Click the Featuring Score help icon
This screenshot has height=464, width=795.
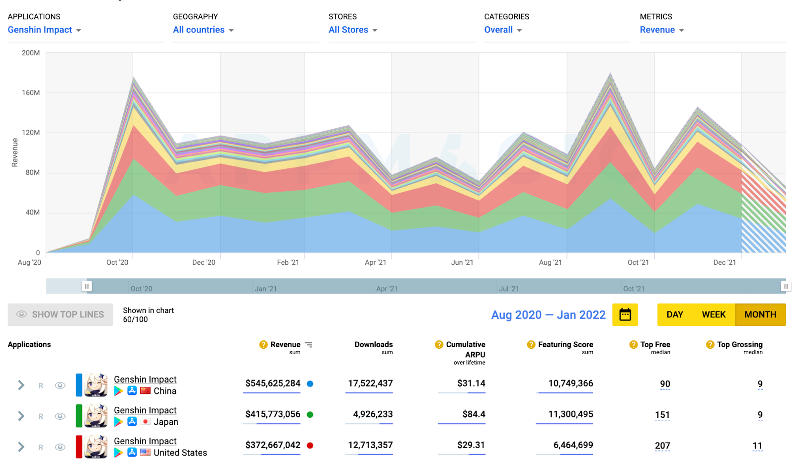(531, 344)
